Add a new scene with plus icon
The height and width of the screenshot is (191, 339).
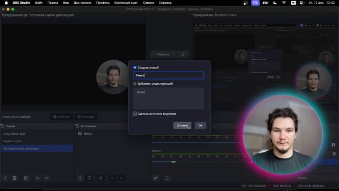click(x=5, y=178)
